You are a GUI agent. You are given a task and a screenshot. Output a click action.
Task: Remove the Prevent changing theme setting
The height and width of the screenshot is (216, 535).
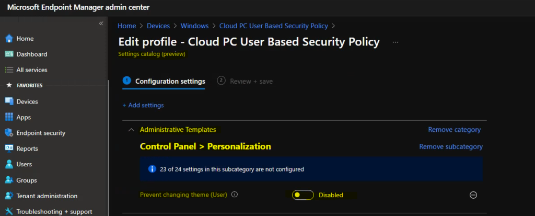pos(473,195)
